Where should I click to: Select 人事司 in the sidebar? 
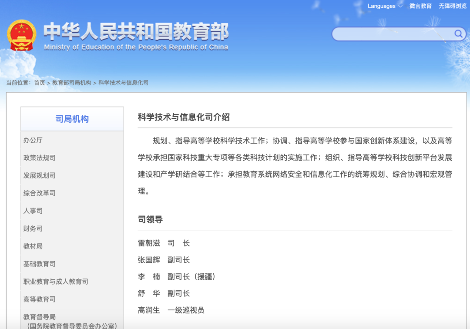(x=33, y=211)
